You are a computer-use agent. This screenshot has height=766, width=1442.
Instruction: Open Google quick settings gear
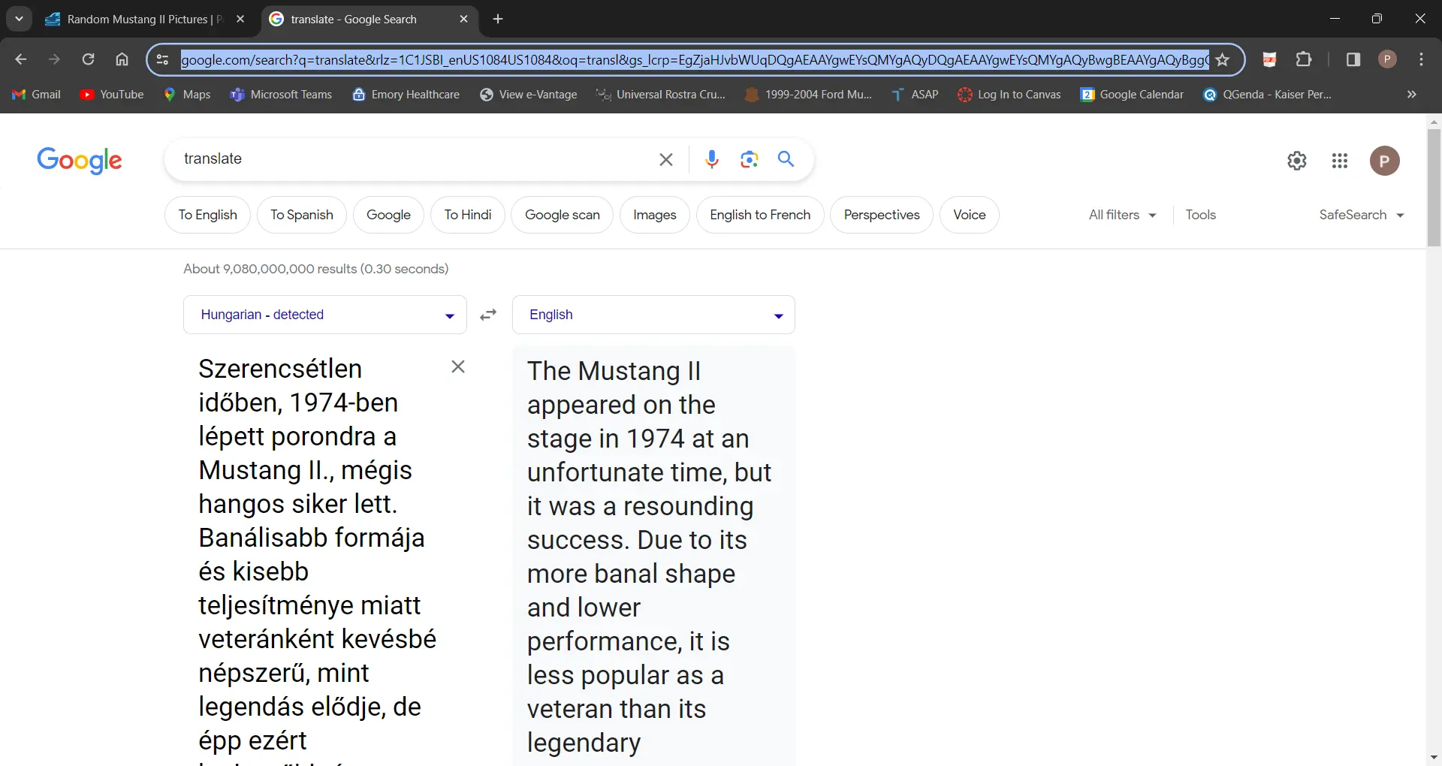[1297, 161]
